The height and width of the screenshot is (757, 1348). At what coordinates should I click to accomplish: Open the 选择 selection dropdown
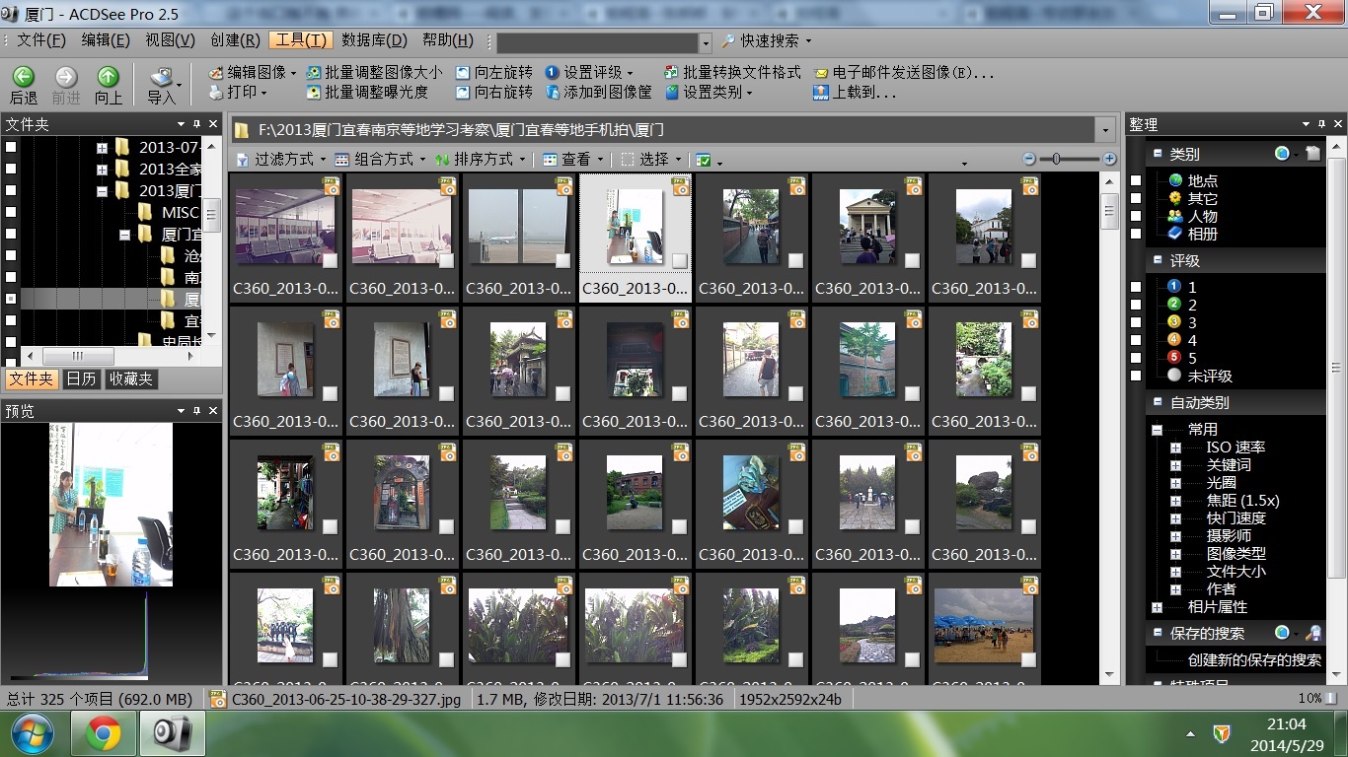(x=652, y=159)
